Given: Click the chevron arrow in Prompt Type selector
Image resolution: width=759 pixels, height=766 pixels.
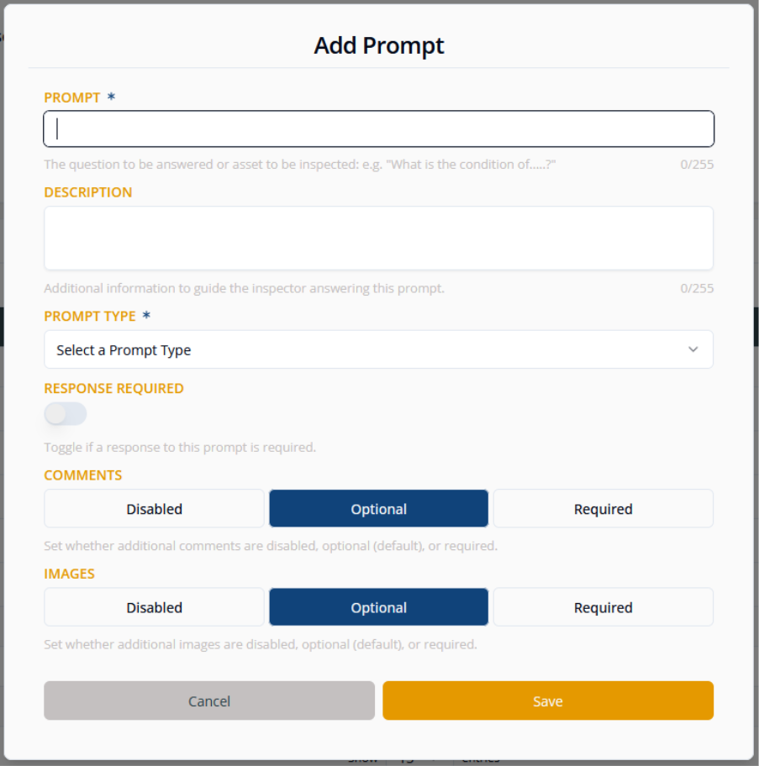Looking at the screenshot, I should click(x=693, y=349).
